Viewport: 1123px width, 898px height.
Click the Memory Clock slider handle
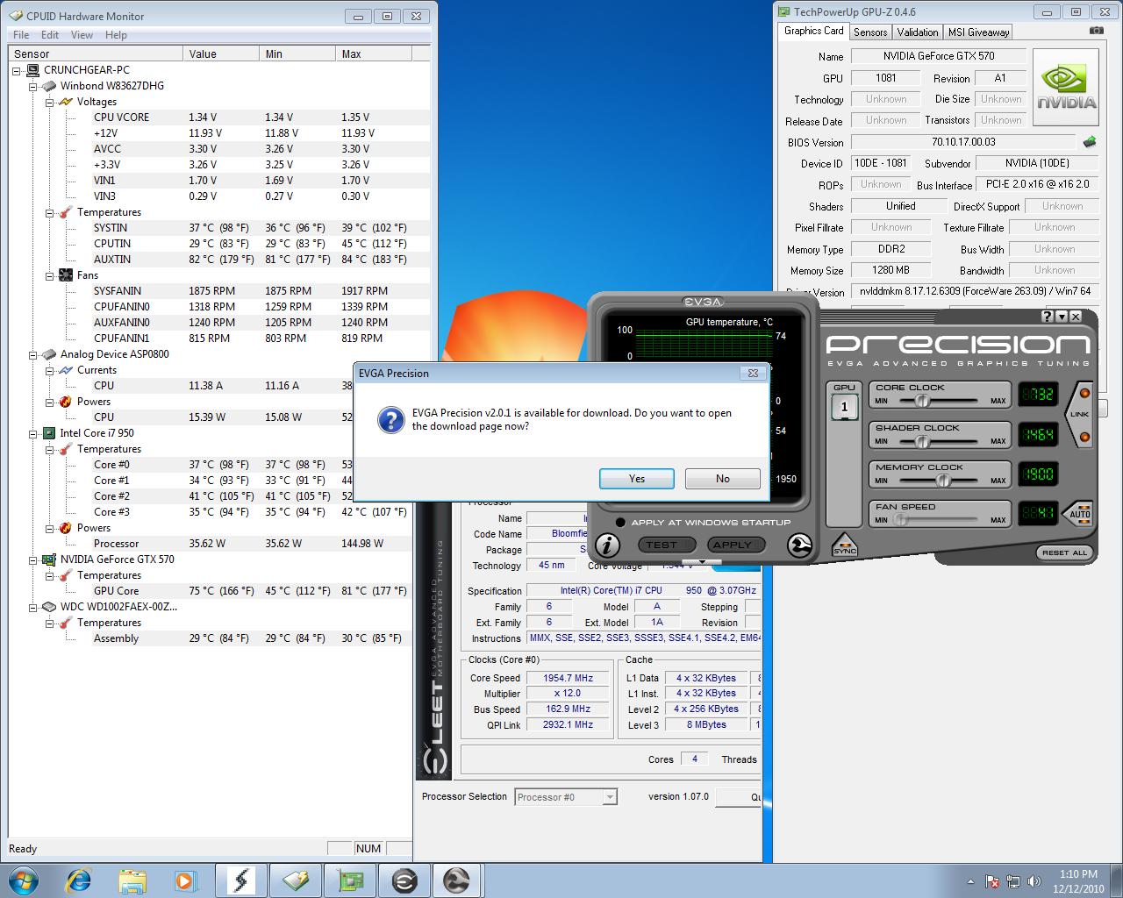coord(943,480)
